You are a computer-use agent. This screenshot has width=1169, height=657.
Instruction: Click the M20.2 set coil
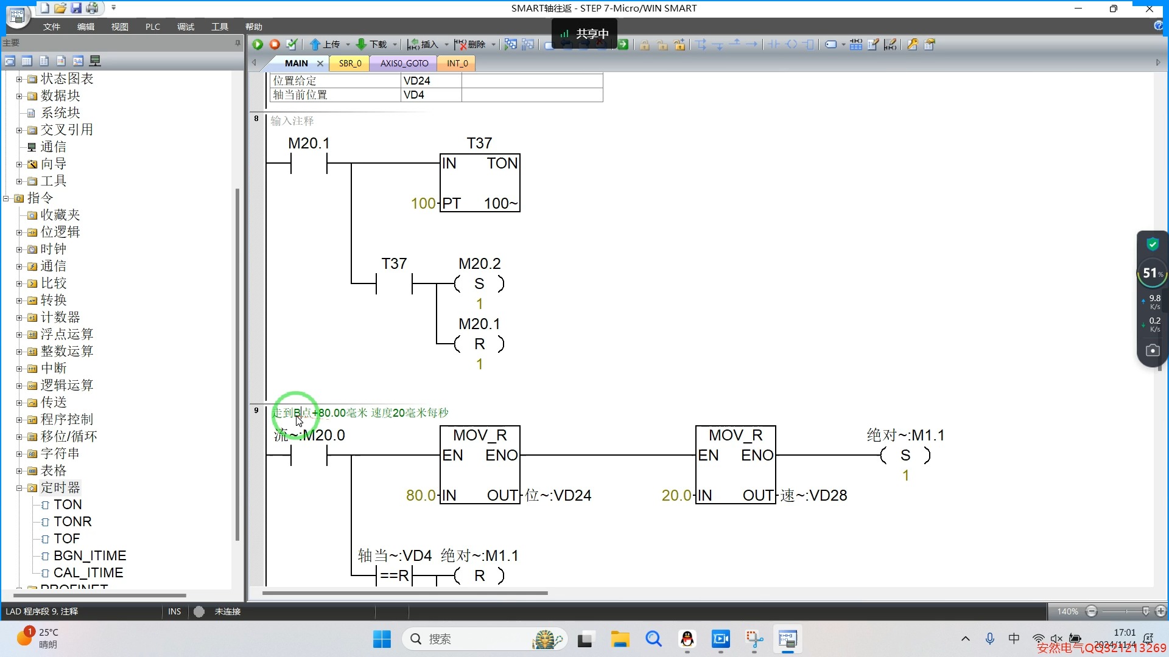(x=480, y=283)
